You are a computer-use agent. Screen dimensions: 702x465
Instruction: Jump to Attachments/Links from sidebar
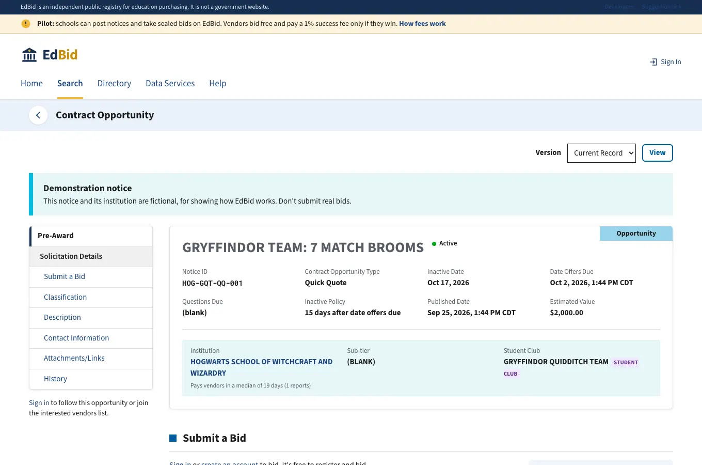coord(91,359)
